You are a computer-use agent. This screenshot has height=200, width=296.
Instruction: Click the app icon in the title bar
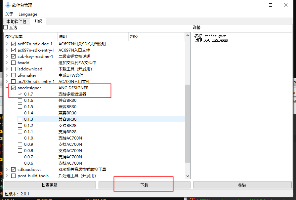[8, 5]
